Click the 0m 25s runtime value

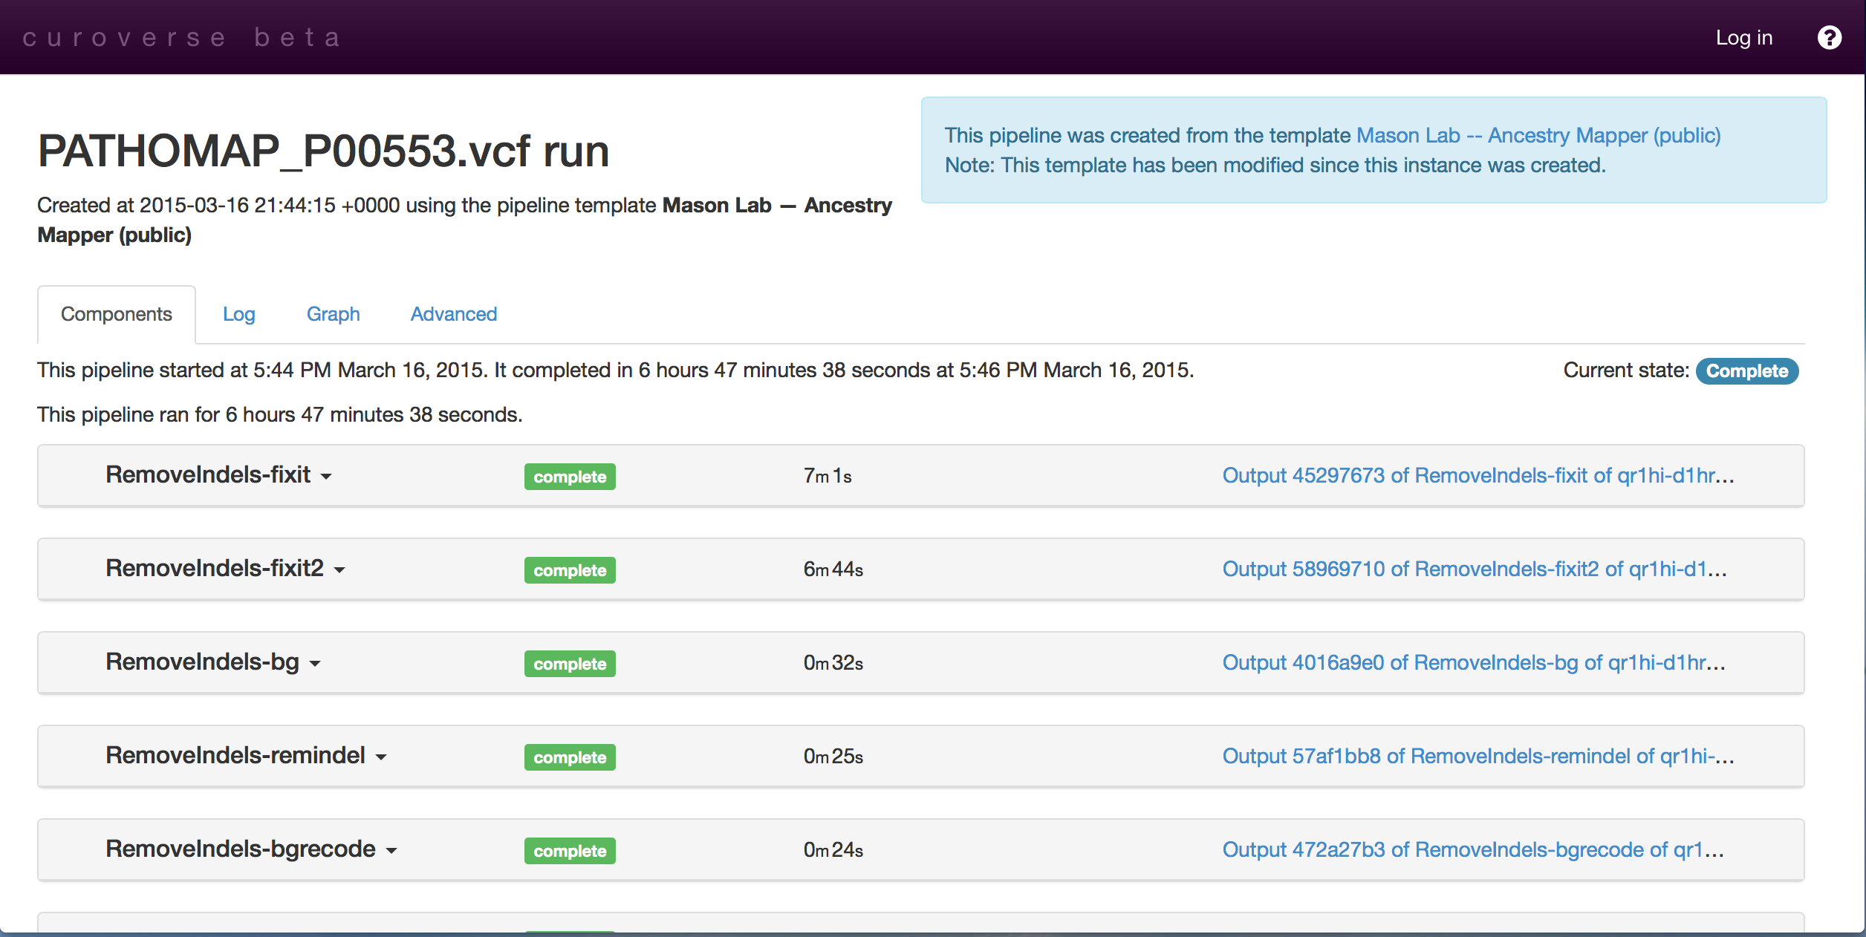click(833, 756)
